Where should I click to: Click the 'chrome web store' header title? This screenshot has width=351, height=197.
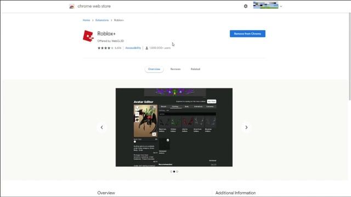pyautogui.click(x=94, y=6)
